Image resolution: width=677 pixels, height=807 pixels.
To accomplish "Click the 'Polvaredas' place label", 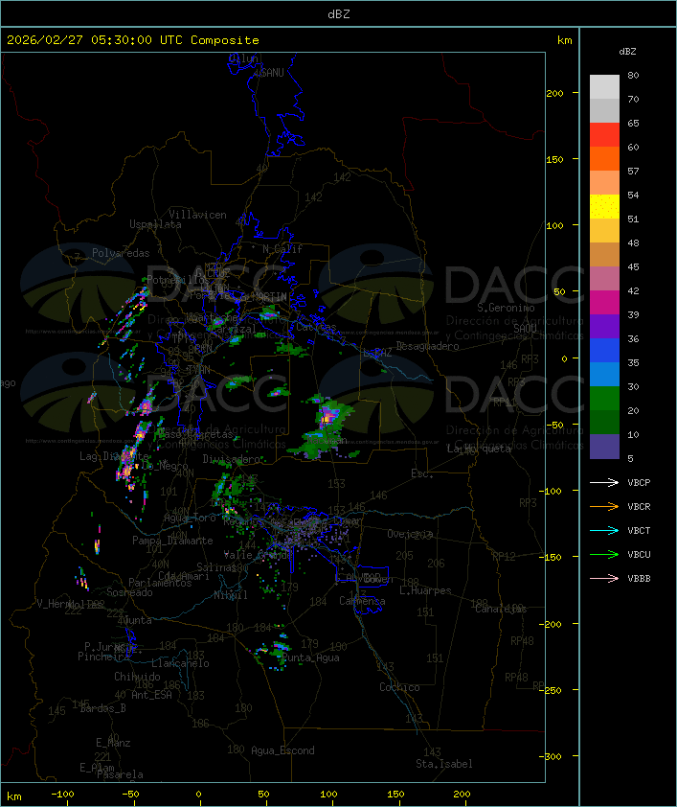I will point(121,253).
